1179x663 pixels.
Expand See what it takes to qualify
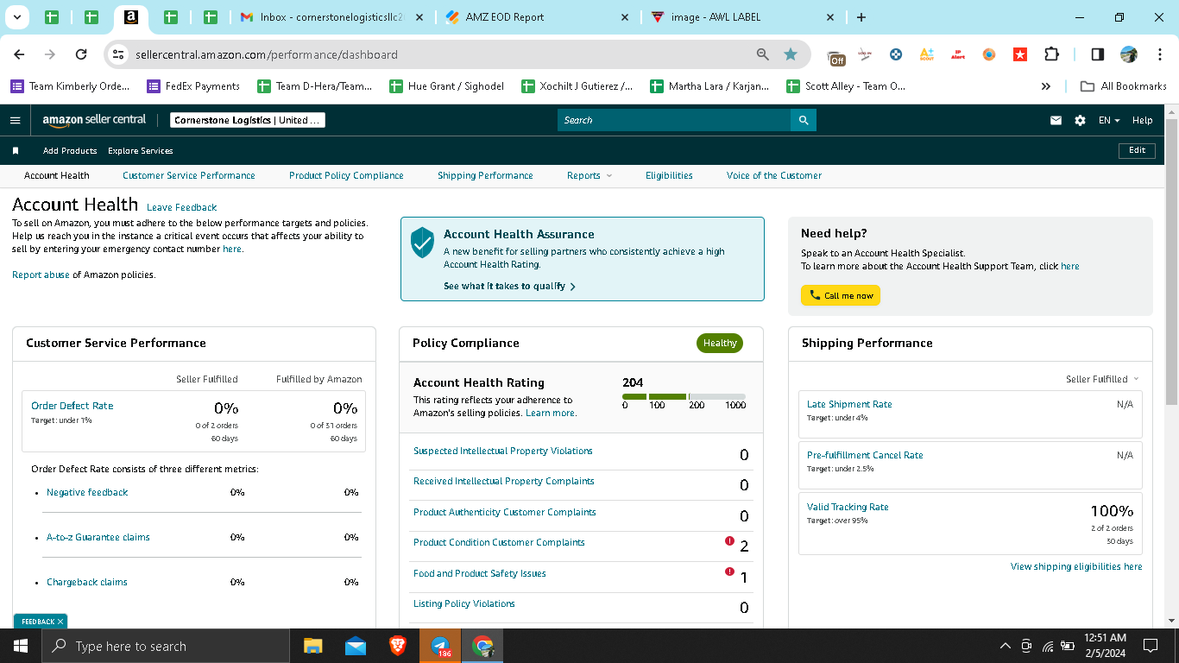click(509, 286)
